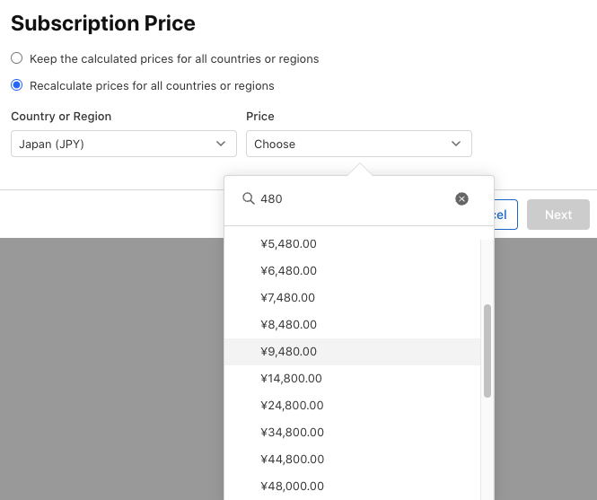This screenshot has width=597, height=500.
Task: Click the price list scrollbar thumb
Action: [487, 350]
